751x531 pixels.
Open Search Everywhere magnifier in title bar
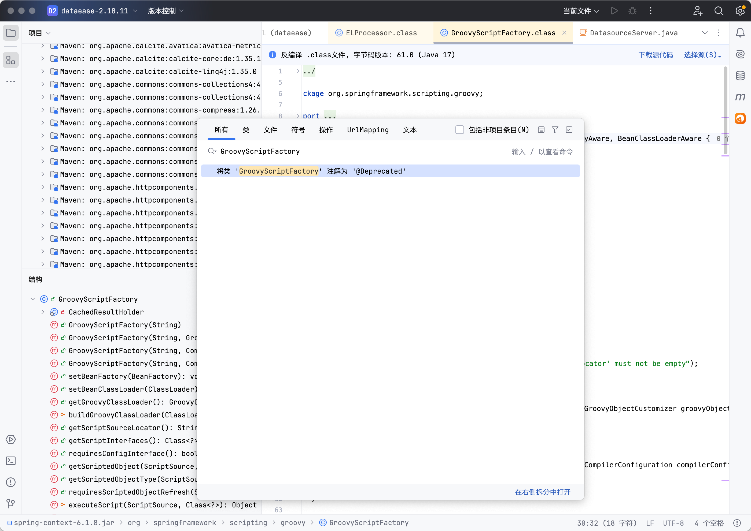(719, 11)
